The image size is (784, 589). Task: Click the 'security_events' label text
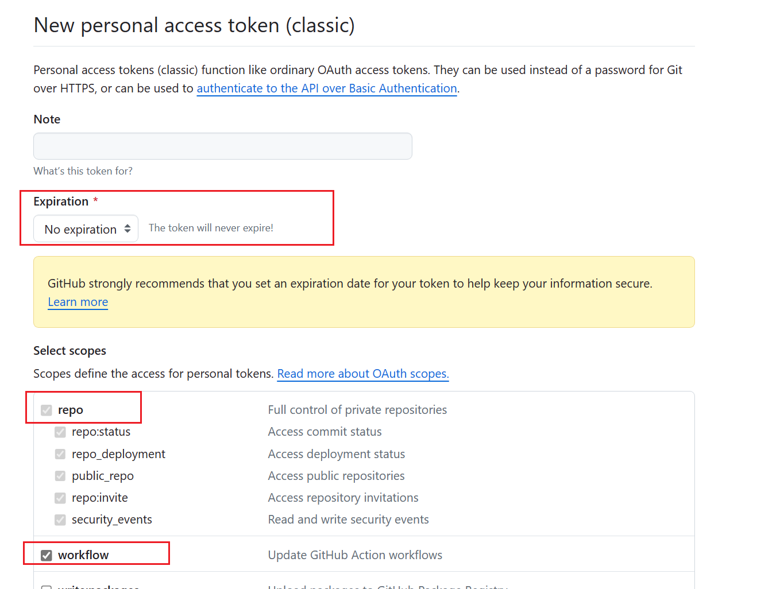pos(112,520)
